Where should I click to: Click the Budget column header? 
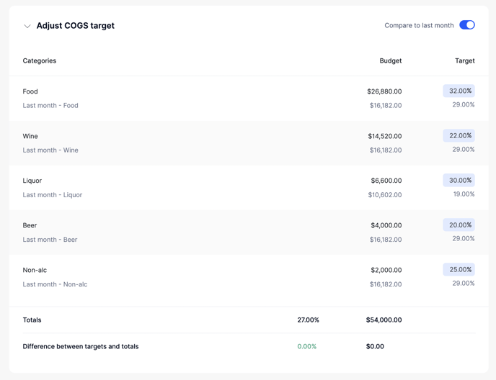coord(390,61)
